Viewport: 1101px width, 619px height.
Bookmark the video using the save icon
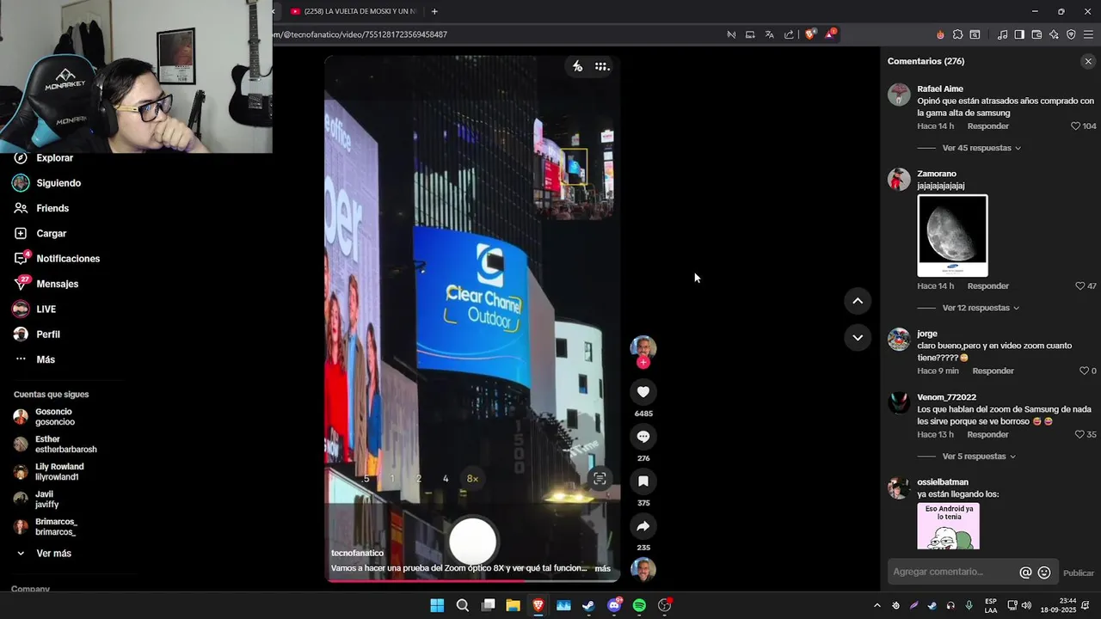click(x=643, y=481)
